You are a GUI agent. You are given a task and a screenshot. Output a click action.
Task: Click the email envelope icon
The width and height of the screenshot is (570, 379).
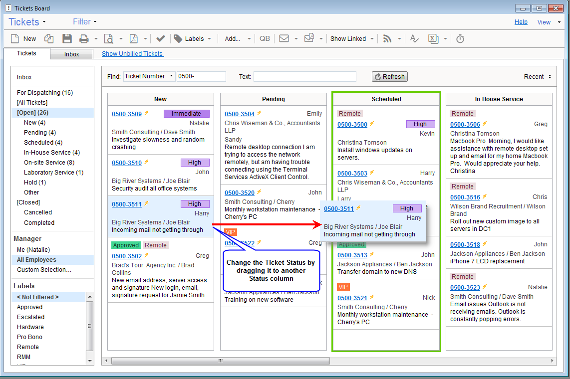[284, 39]
